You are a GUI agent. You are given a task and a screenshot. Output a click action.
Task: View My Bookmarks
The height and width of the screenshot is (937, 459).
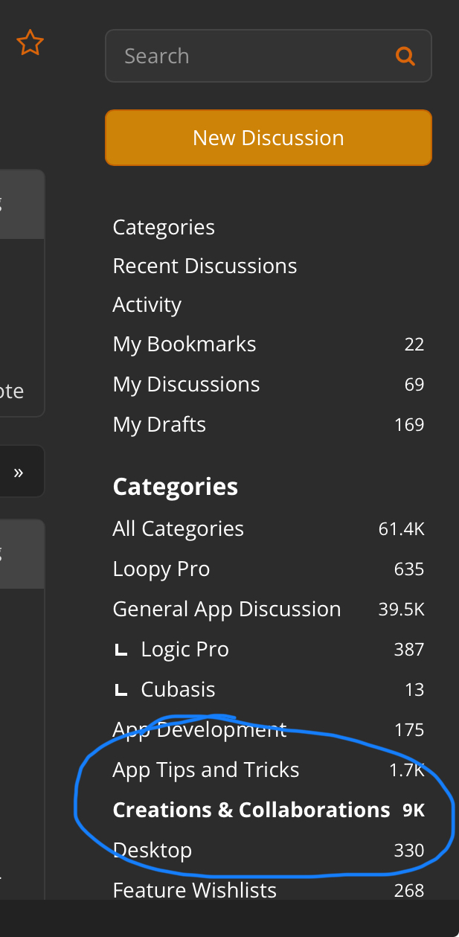coord(184,344)
